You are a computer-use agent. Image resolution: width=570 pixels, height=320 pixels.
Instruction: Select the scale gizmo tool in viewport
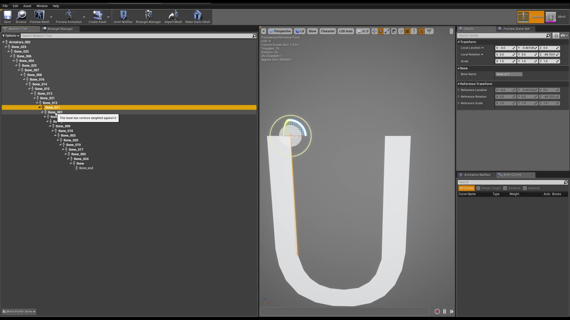(x=387, y=31)
